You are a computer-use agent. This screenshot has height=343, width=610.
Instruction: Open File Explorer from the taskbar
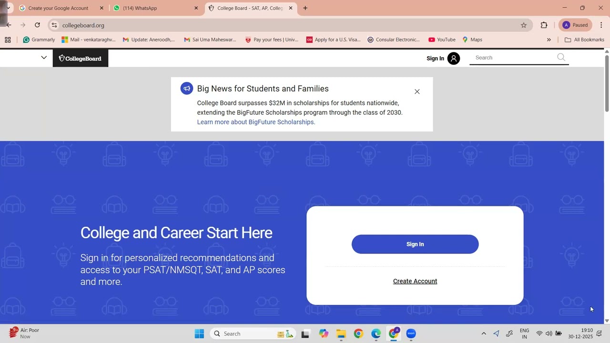pyautogui.click(x=341, y=334)
